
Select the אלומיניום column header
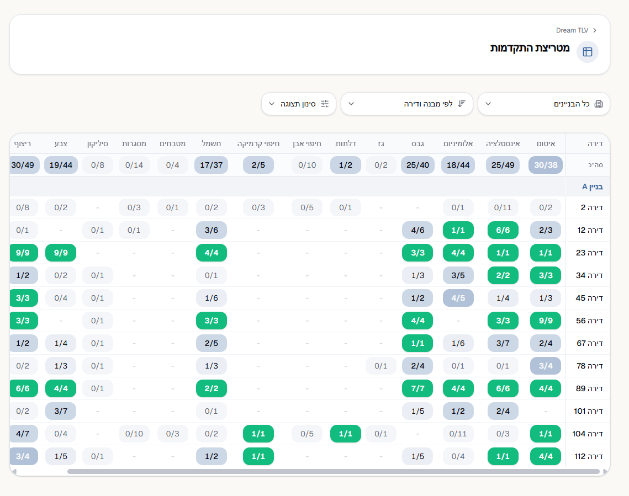click(x=458, y=144)
